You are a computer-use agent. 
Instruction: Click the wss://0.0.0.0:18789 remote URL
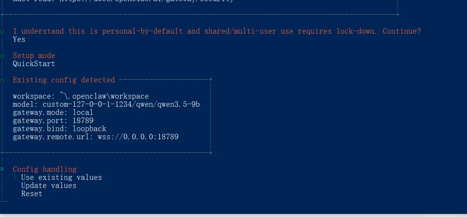click(138, 137)
